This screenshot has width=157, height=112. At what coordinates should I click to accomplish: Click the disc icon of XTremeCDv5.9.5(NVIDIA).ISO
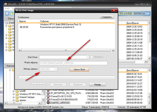click(48, 100)
